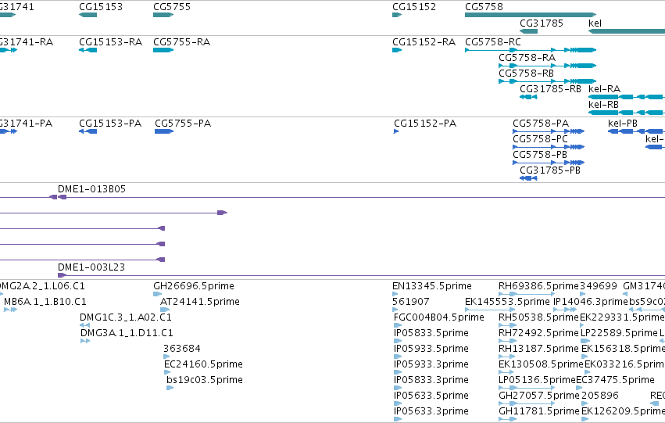Select the CG15152-RA transcript arrow
The width and height of the screenshot is (665, 423).
click(x=397, y=50)
